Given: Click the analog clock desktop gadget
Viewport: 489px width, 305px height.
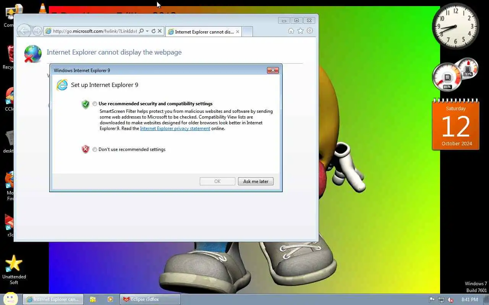Looking at the screenshot, I should 456,26.
